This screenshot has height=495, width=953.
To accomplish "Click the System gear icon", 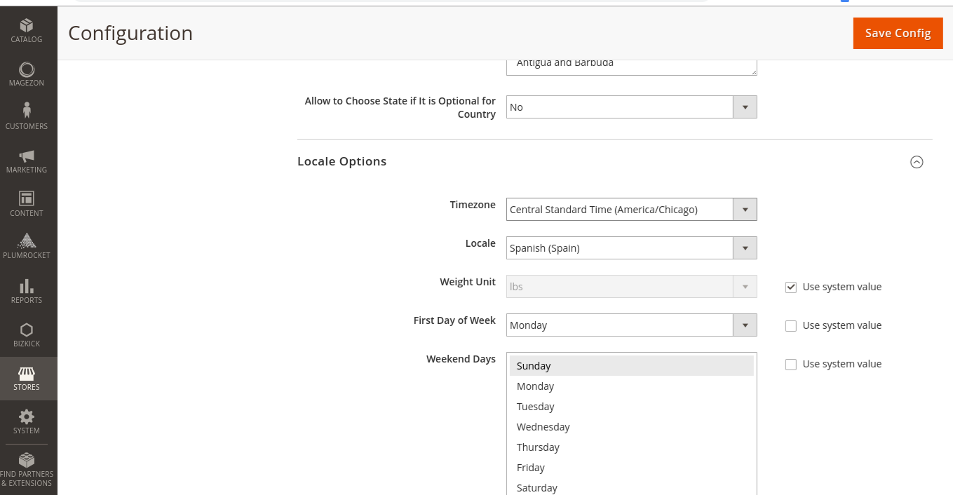I will (x=26, y=419).
